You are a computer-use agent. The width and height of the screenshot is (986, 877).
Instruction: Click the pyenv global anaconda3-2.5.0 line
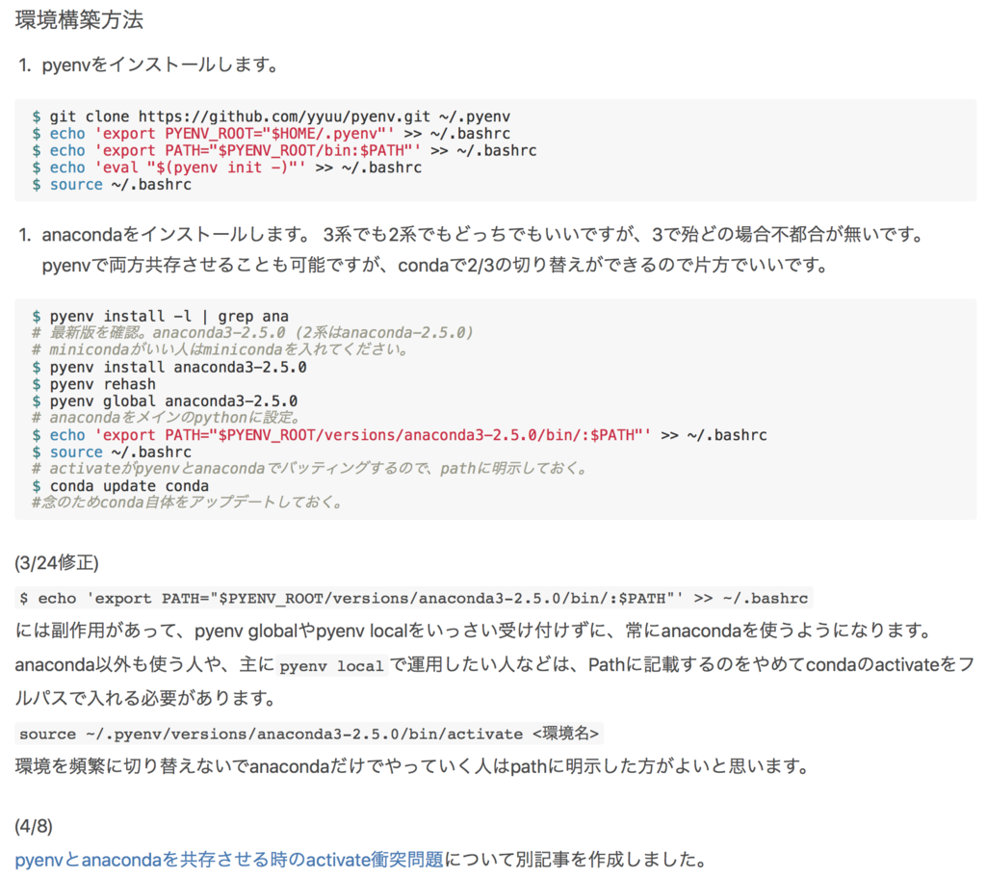coord(165,401)
